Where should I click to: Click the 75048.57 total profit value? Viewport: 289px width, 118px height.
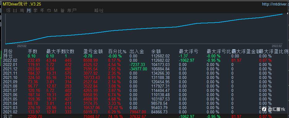(92, 116)
